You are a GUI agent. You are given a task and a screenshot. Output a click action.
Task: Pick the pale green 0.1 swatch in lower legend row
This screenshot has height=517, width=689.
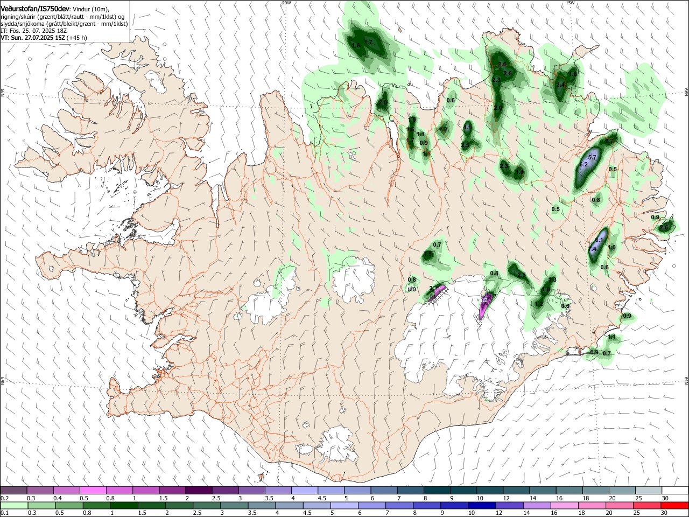coord(13,505)
